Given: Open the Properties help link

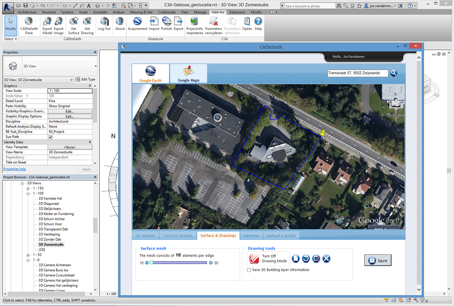Looking at the screenshot, I should point(15,169).
